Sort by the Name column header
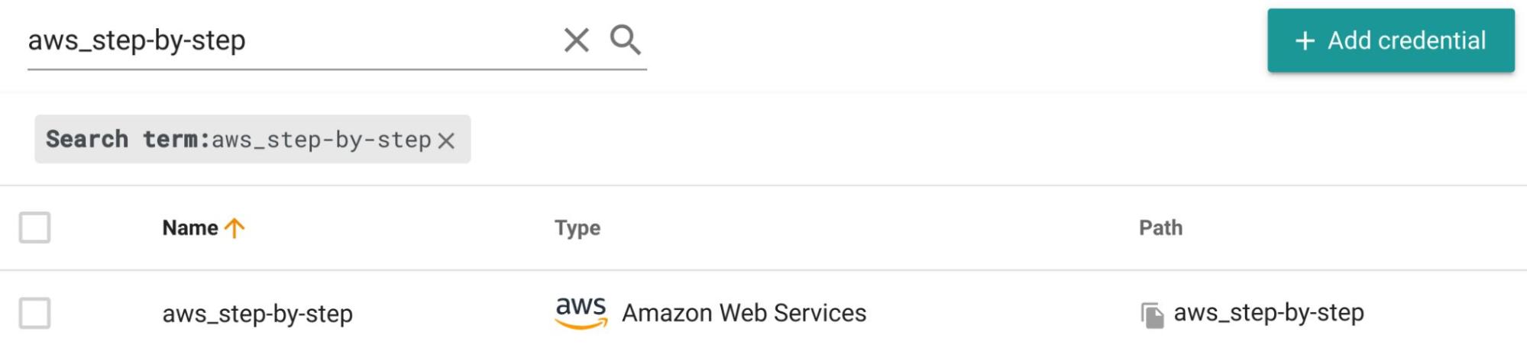1527x345 pixels. pos(189,227)
